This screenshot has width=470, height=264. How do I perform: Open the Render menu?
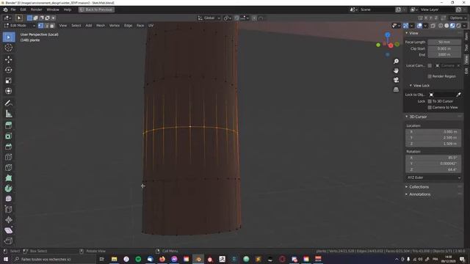pos(36,10)
